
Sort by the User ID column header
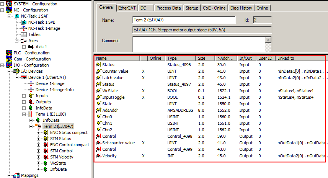point(266,58)
